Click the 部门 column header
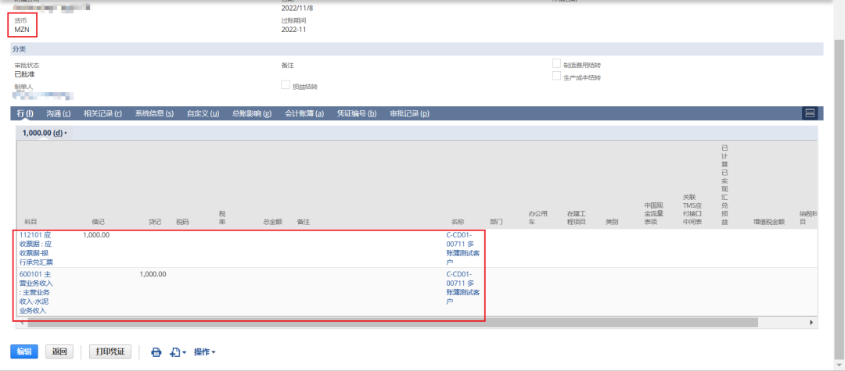The width and height of the screenshot is (845, 371). pos(496,222)
